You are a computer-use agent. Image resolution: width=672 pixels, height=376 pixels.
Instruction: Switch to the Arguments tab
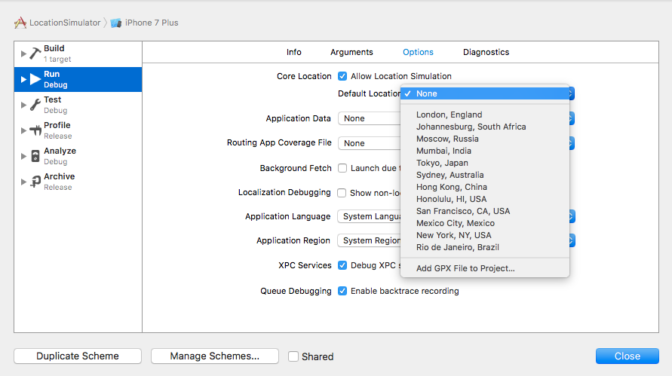(x=351, y=52)
